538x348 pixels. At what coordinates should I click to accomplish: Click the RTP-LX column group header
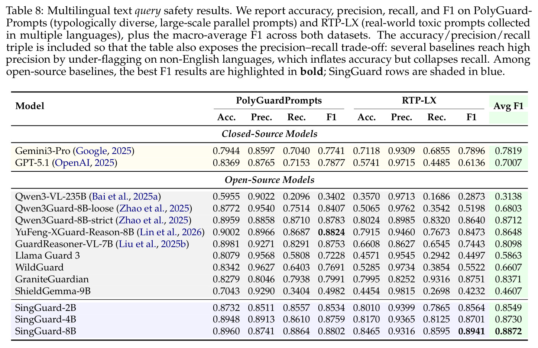tap(419, 100)
